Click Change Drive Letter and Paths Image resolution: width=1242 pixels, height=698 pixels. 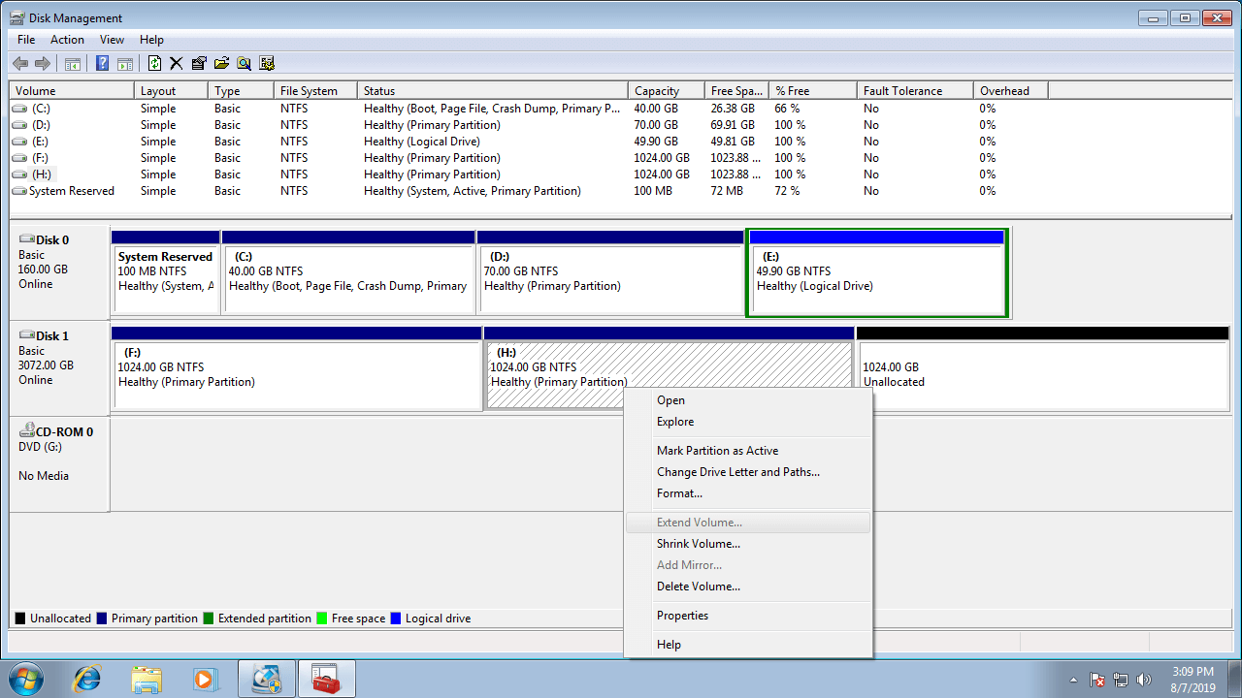(737, 472)
